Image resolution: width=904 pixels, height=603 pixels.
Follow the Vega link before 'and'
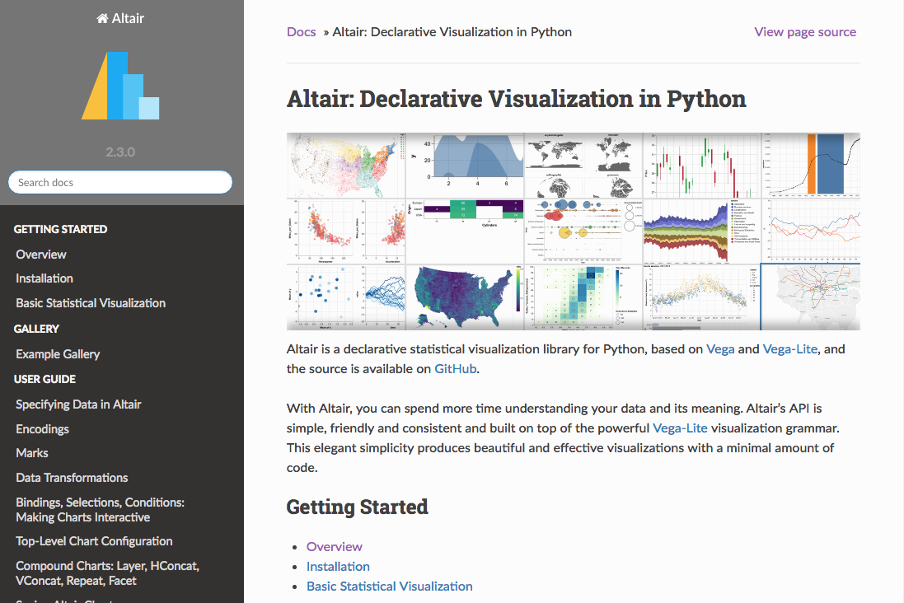[720, 348]
